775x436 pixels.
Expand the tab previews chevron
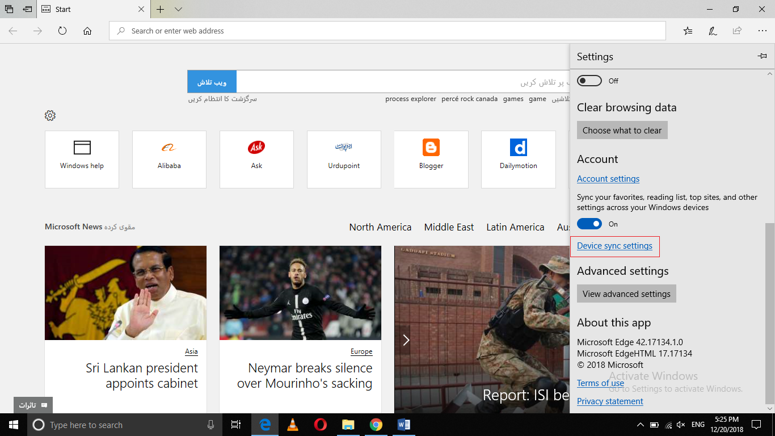[178, 9]
